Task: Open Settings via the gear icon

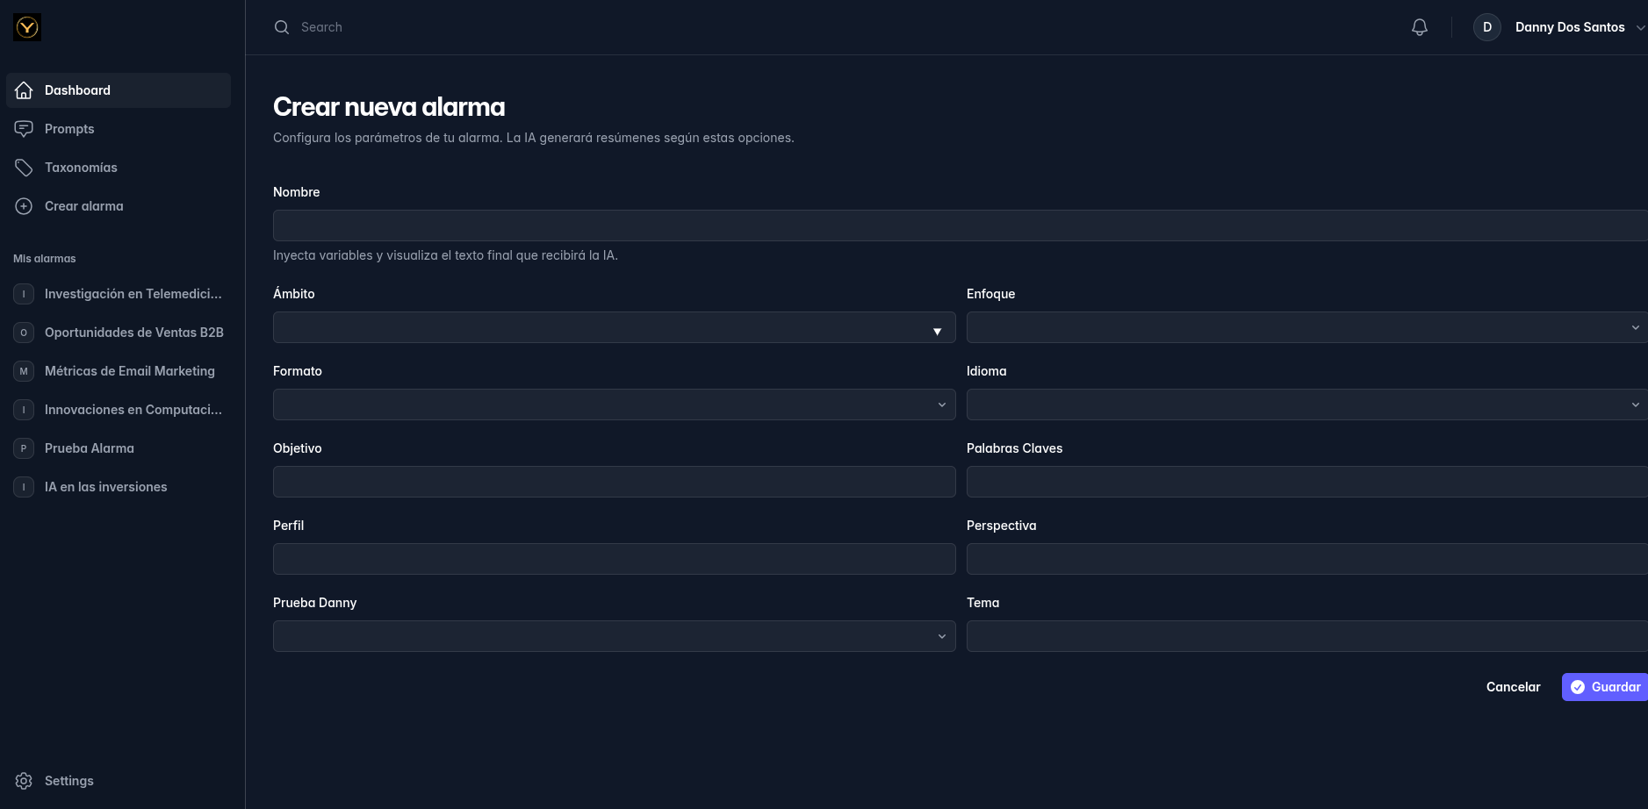Action: (24, 781)
